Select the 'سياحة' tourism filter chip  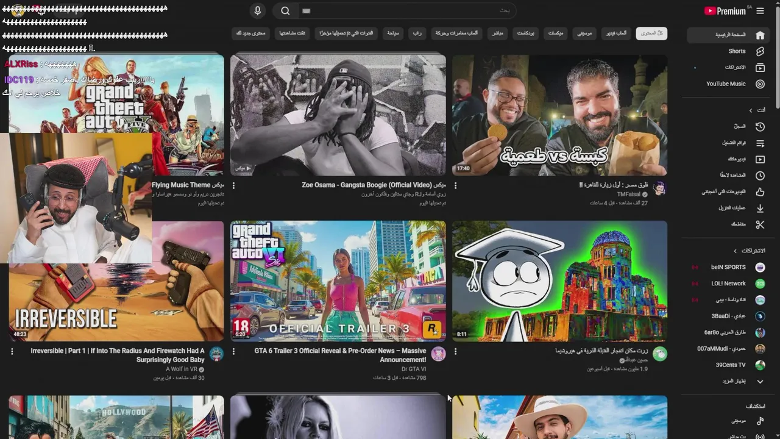(393, 33)
